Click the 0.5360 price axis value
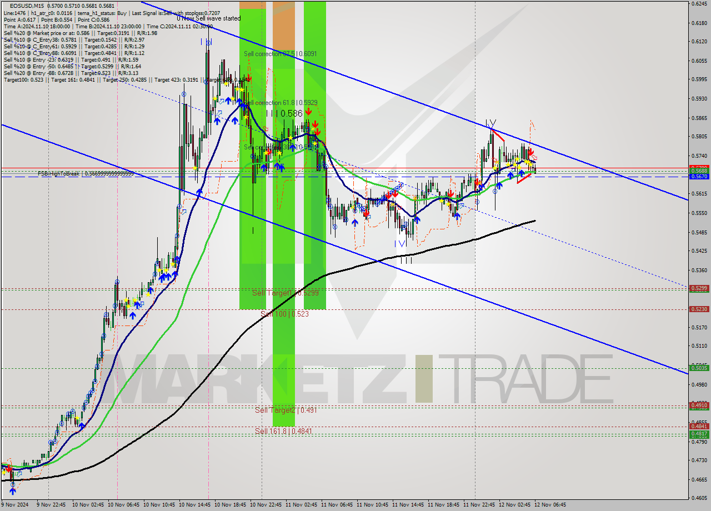Image resolution: width=711 pixels, height=511 pixels. point(698,270)
